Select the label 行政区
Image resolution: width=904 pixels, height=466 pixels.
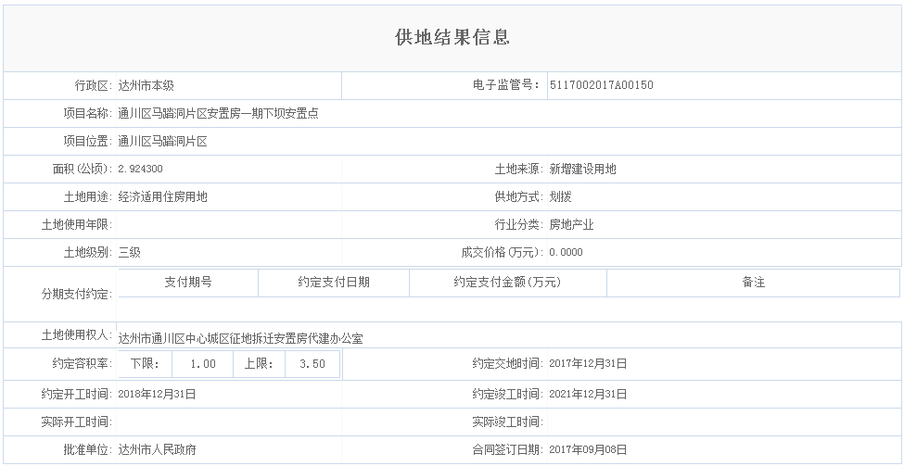[94, 86]
